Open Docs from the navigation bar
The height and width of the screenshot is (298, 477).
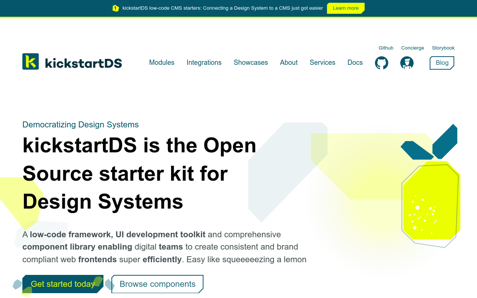tap(355, 63)
